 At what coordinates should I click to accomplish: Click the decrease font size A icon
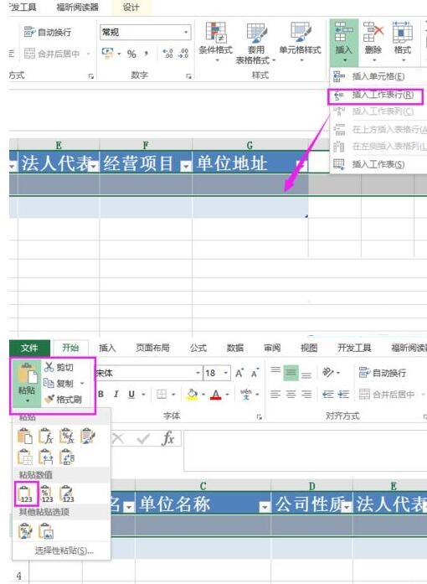coord(255,373)
